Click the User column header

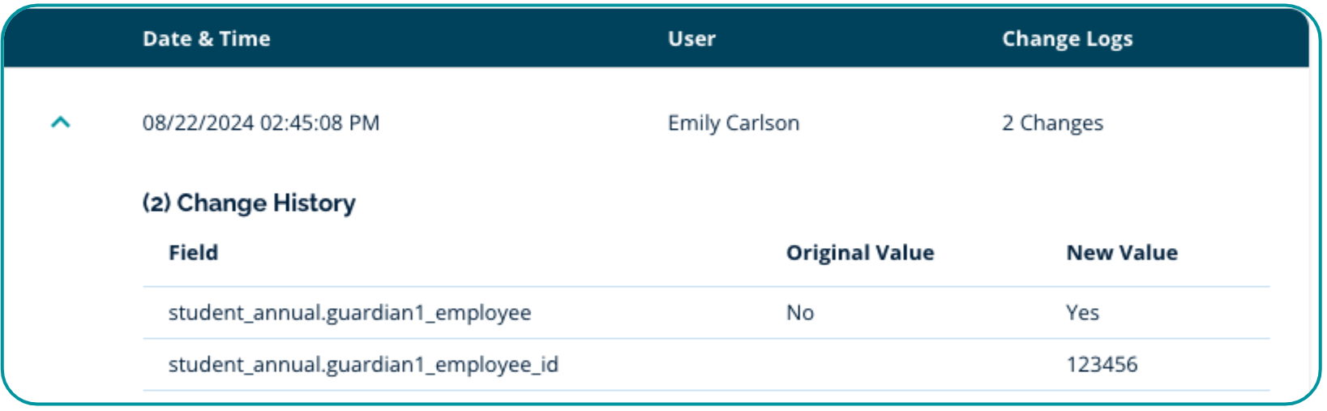pyautogui.click(x=691, y=39)
